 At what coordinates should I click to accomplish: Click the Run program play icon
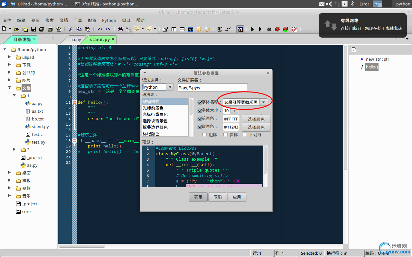coord(252,29)
